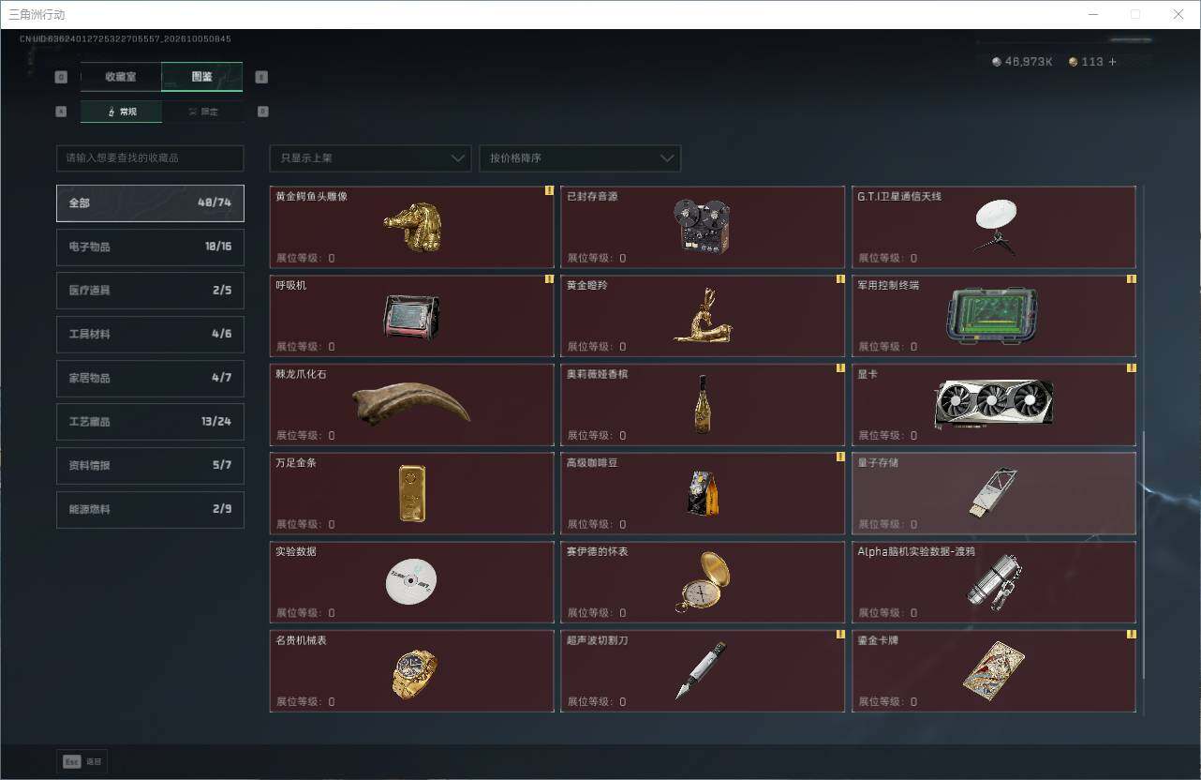Switch to the 图鉴 tab
Viewport: 1201px width, 780px height.
point(202,77)
